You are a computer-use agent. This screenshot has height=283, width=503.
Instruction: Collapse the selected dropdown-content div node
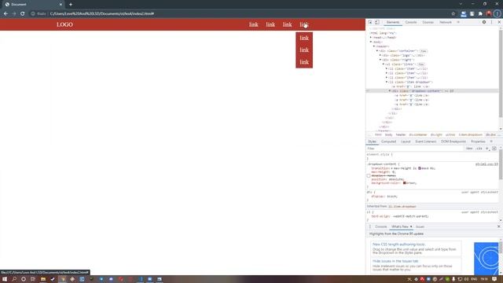point(390,91)
